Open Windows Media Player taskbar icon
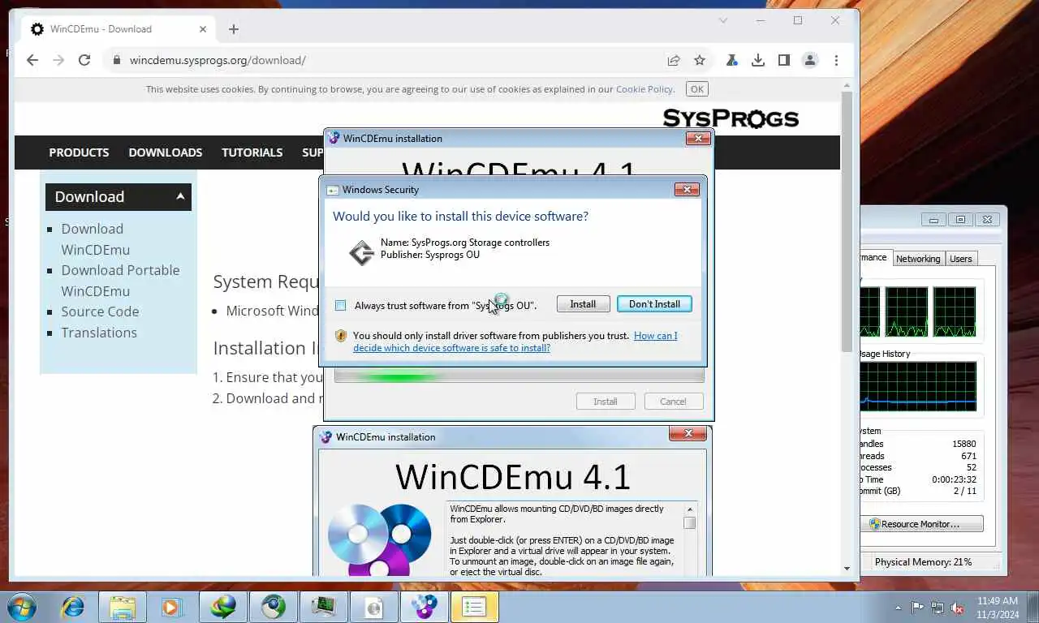Screen dimensions: 1039x623 point(171,607)
